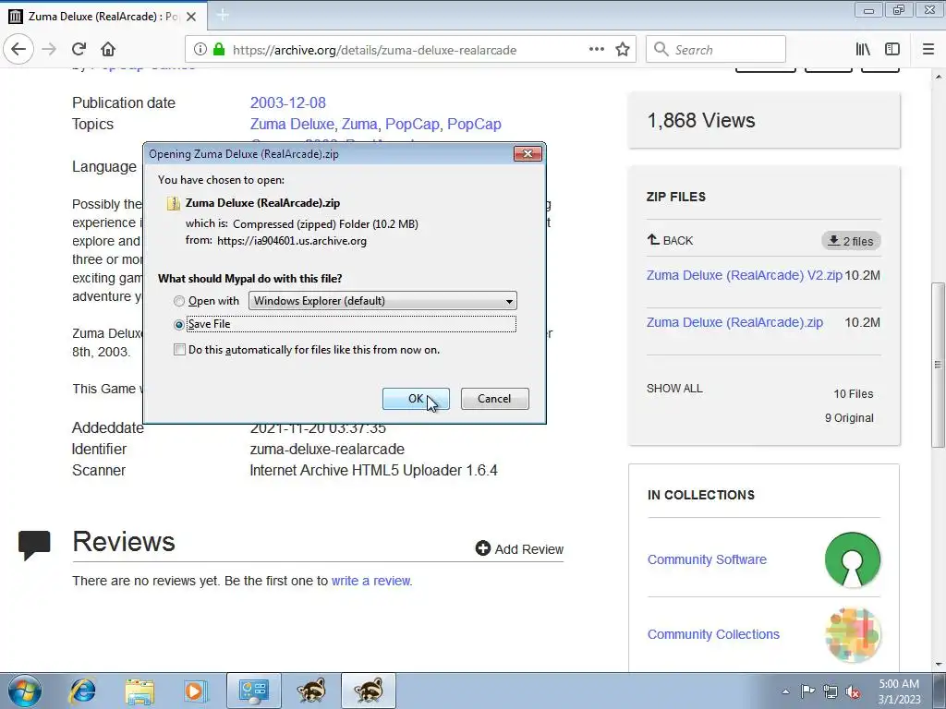946x709 pixels.
Task: Click Cancel in the download dialog
Action: pos(495,399)
